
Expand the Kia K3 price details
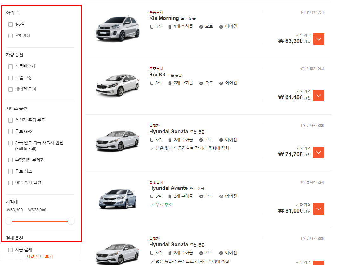click(x=318, y=96)
